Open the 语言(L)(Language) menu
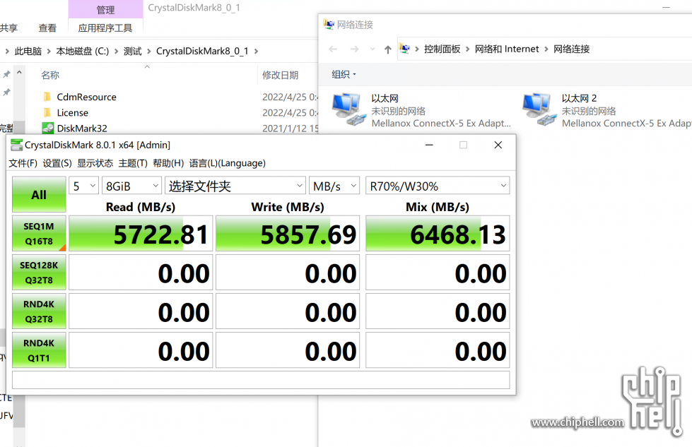This screenshot has width=692, height=447. [x=228, y=163]
